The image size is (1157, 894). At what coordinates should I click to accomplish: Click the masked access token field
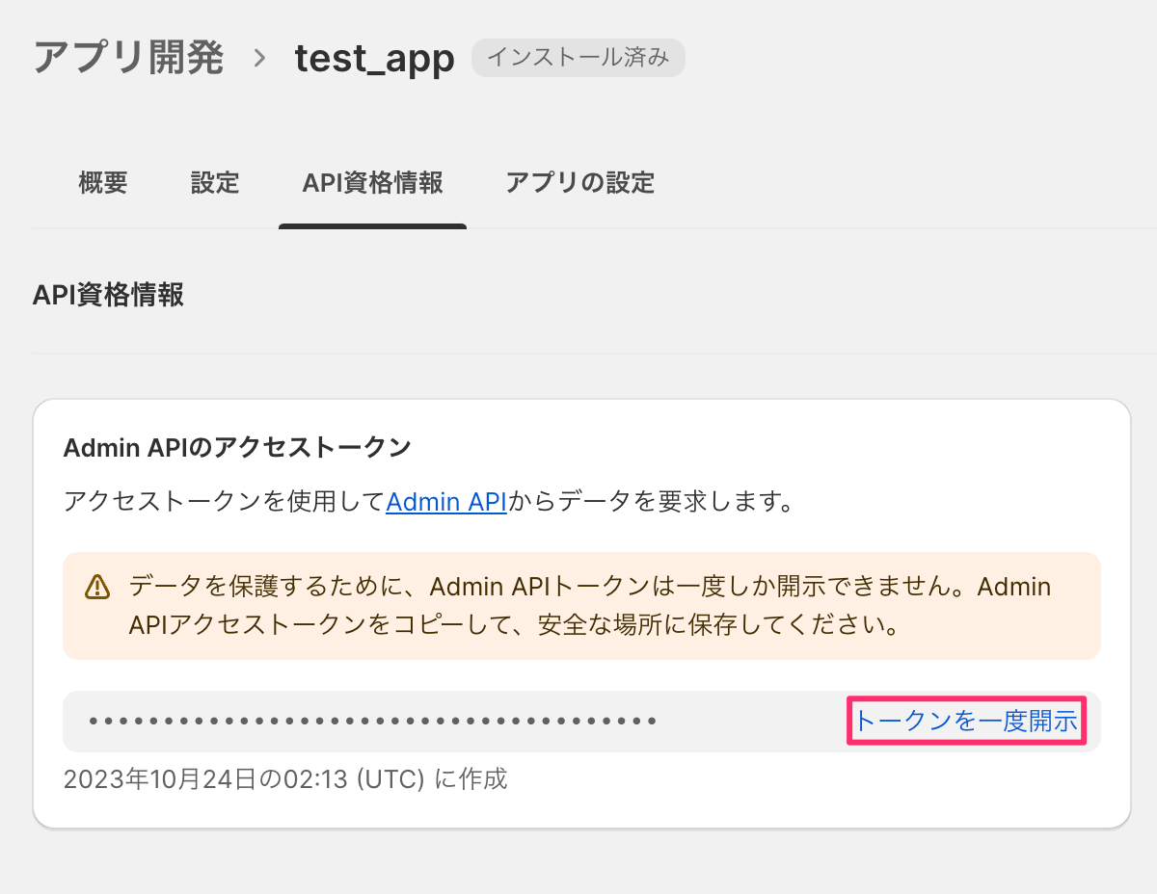coord(581,721)
